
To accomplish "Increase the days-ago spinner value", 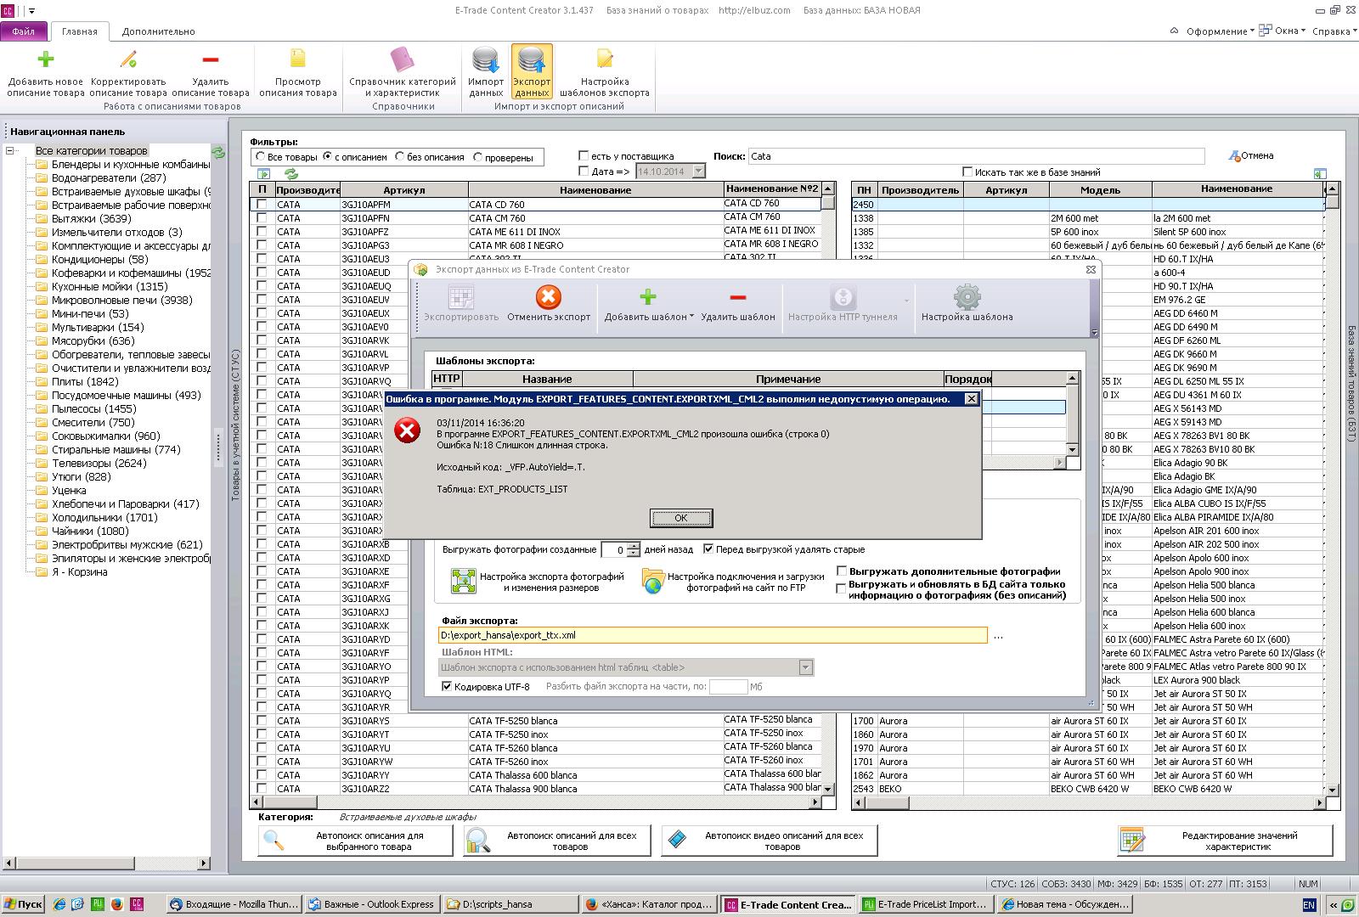I will pyautogui.click(x=634, y=546).
